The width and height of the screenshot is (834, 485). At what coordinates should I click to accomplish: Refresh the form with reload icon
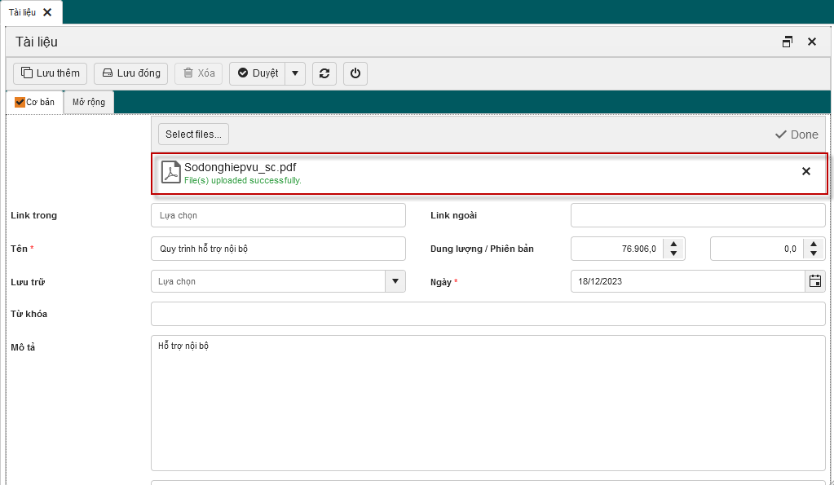324,73
